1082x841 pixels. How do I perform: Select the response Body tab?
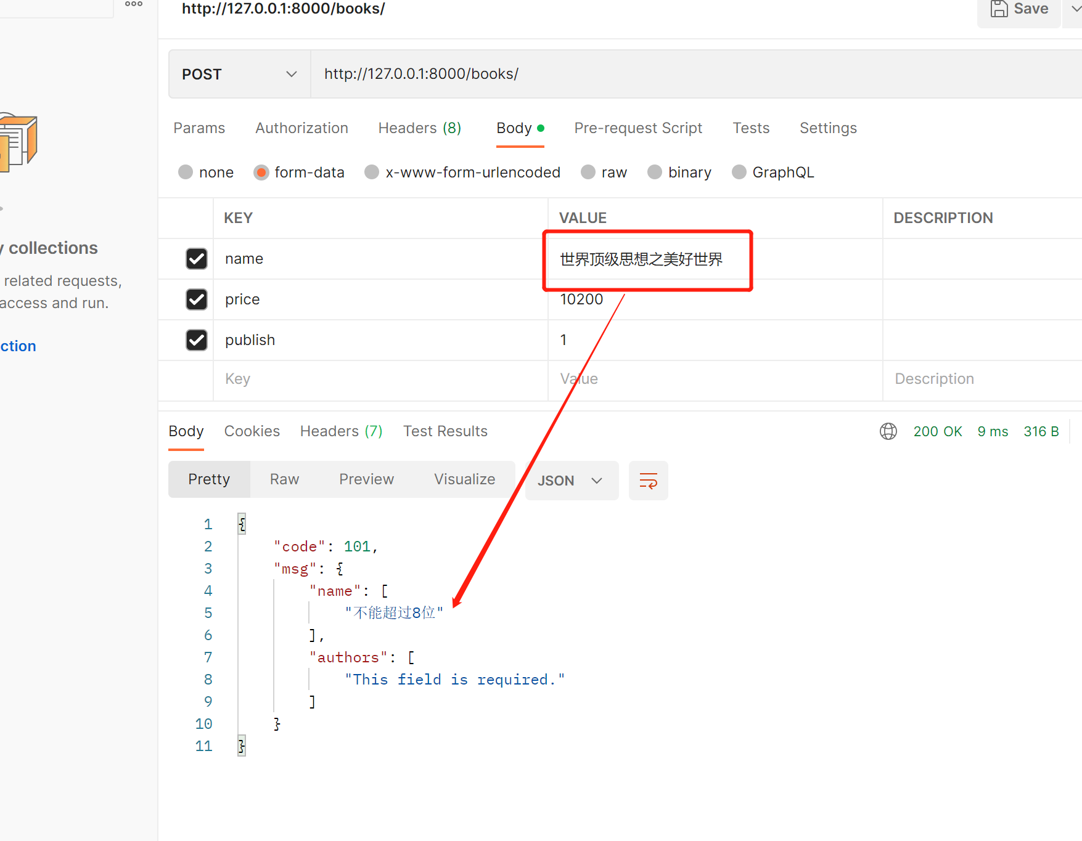click(186, 431)
